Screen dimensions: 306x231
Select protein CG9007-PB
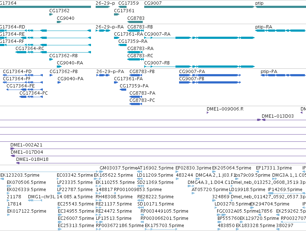pyautogui.click(x=210, y=82)
